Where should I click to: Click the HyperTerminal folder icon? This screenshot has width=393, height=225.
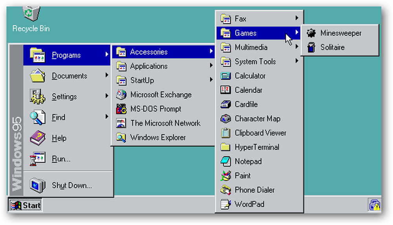(226, 147)
